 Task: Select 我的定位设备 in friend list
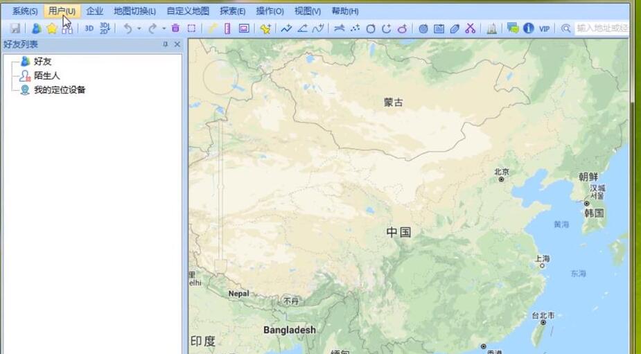tap(59, 90)
